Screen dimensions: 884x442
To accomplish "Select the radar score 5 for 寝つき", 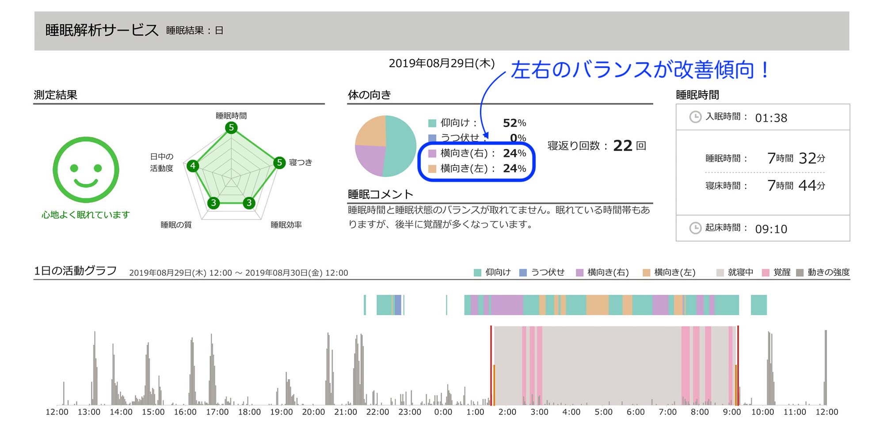I will (279, 163).
